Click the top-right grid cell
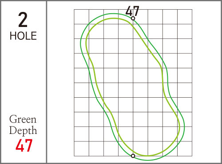Image resolution: width=222 pixels, height=164 pixels. [185, 17]
